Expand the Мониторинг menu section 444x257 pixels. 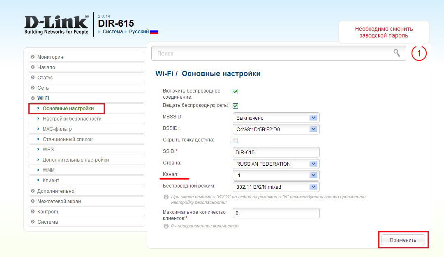pos(86,57)
